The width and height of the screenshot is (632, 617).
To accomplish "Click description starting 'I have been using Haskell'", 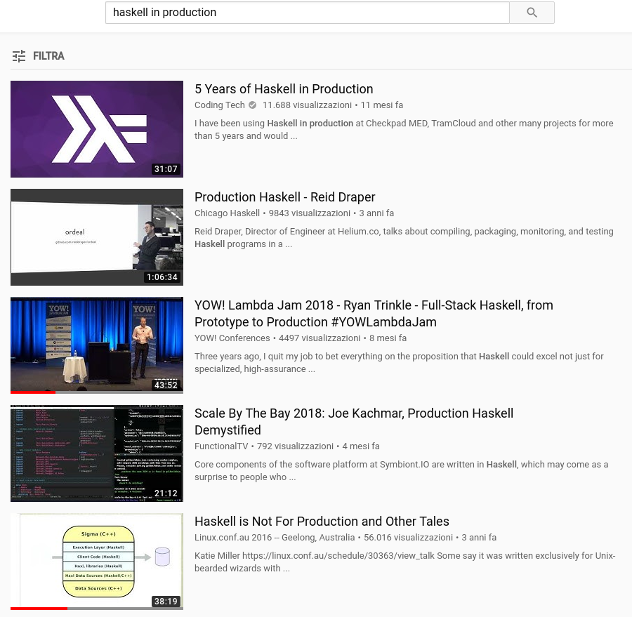I will coord(404,130).
